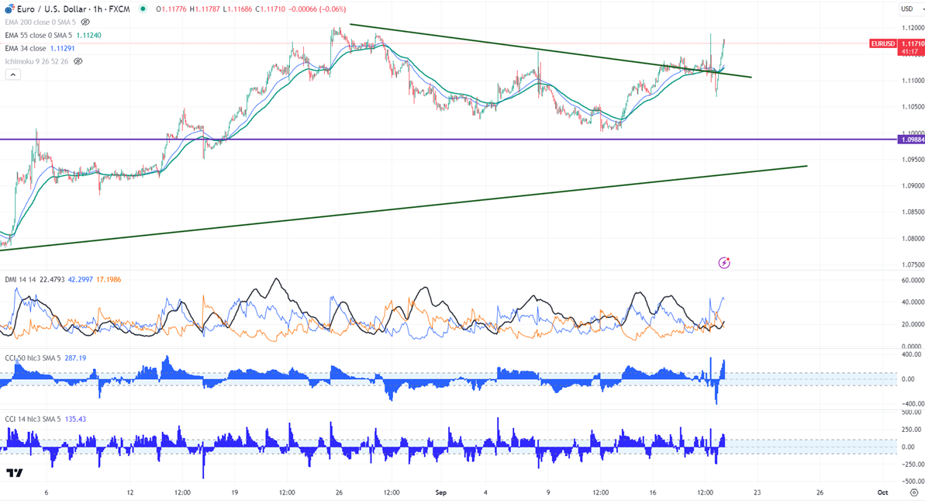Click the Euro/US Dollar flag symbol icon
Viewport: 925px width, 504px height.
click(9, 9)
